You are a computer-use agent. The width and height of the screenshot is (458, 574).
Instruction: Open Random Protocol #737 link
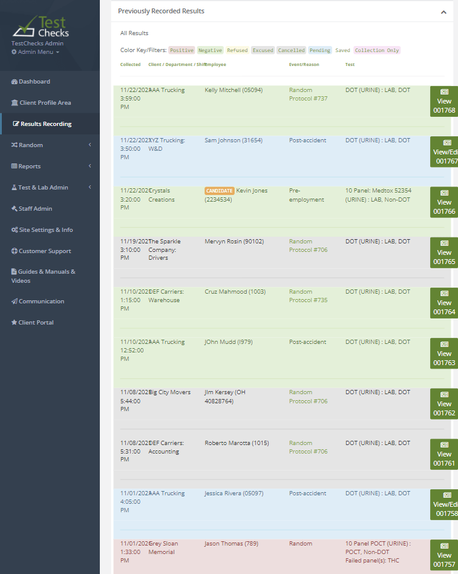click(306, 94)
